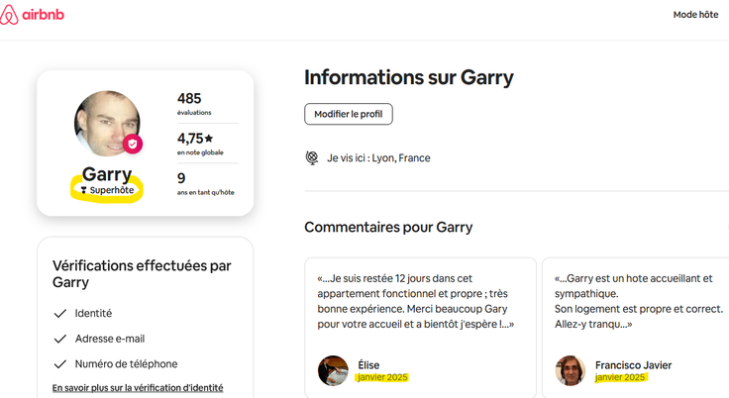Click the Superhôte label text
The image size is (729, 398).
112,190
